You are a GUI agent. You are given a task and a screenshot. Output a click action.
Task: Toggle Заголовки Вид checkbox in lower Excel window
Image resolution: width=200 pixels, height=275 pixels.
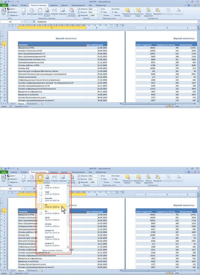coord(113,179)
